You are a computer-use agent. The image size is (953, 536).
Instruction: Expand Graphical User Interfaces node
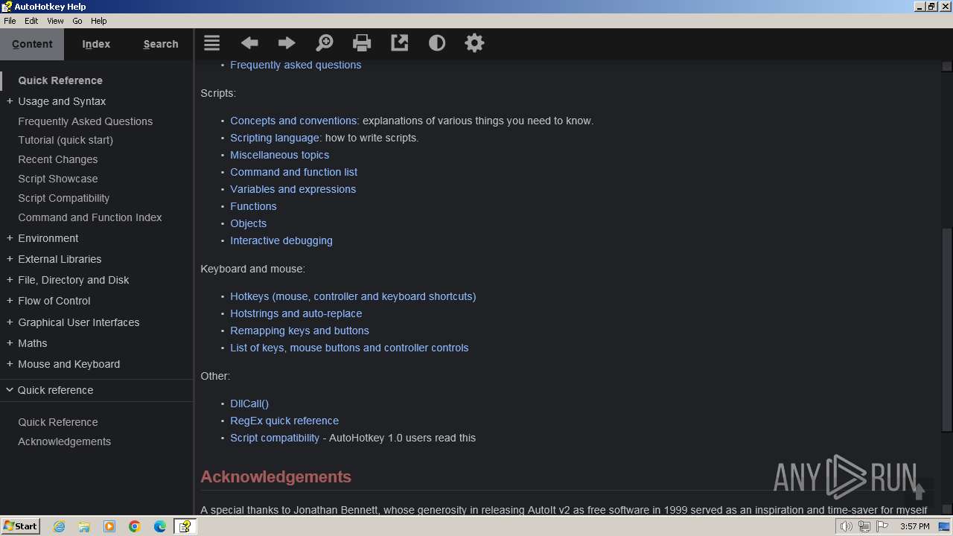coord(10,322)
